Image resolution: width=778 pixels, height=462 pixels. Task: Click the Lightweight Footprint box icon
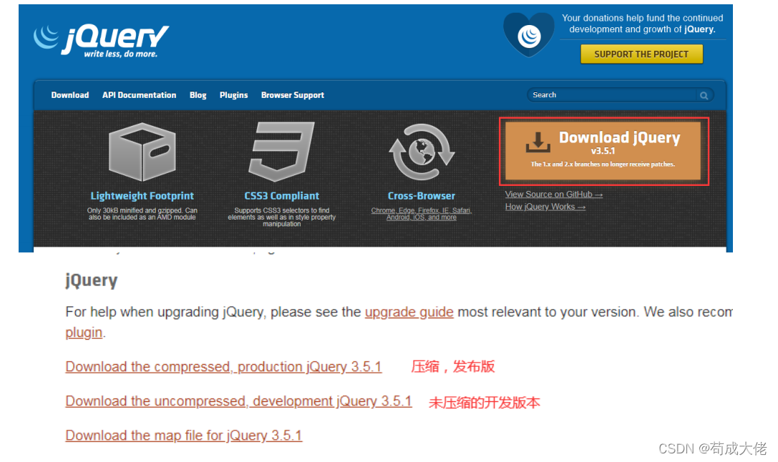pos(142,152)
